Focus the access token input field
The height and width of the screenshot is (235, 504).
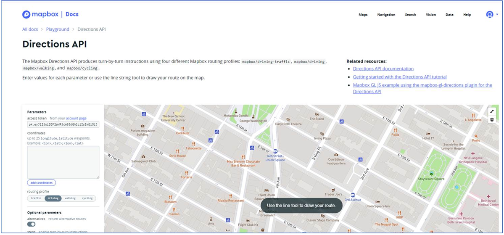63,124
